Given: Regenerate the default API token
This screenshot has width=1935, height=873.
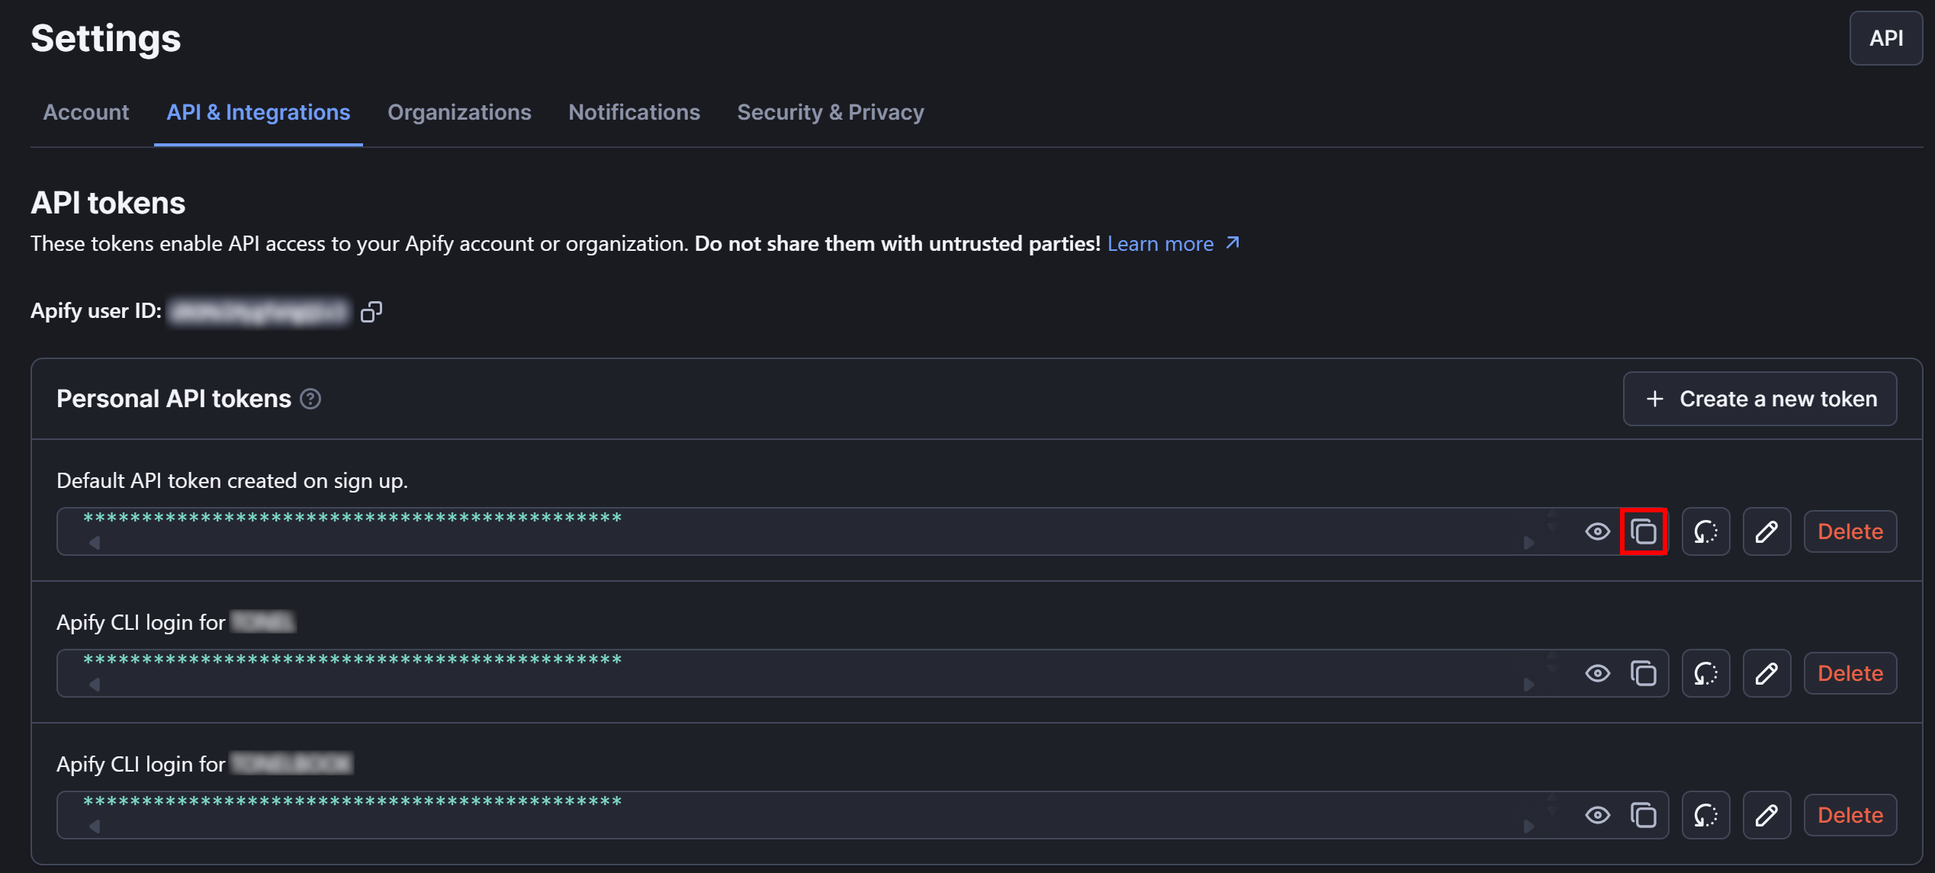Looking at the screenshot, I should (x=1705, y=531).
